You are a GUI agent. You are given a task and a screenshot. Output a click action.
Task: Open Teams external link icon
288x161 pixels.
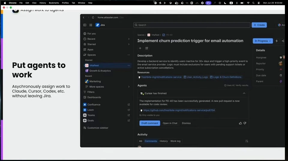tap(129, 115)
